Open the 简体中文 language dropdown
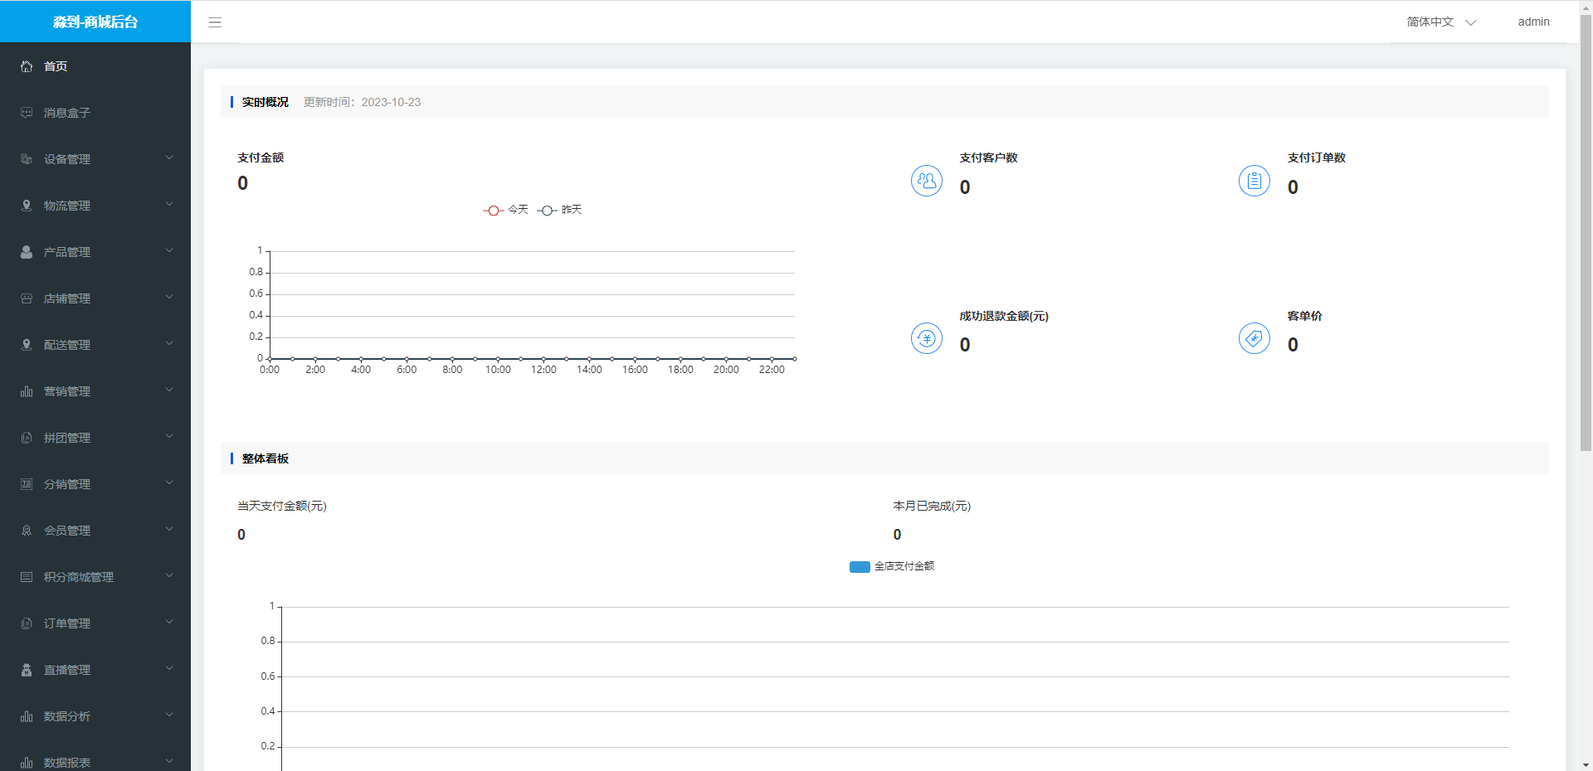This screenshot has height=771, width=1593. [1441, 22]
